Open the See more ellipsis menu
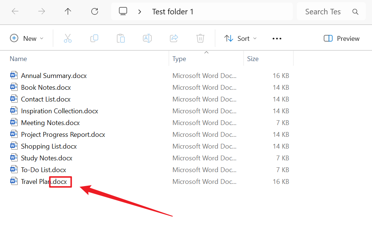Viewport: 372px width, 228px height. tap(277, 38)
